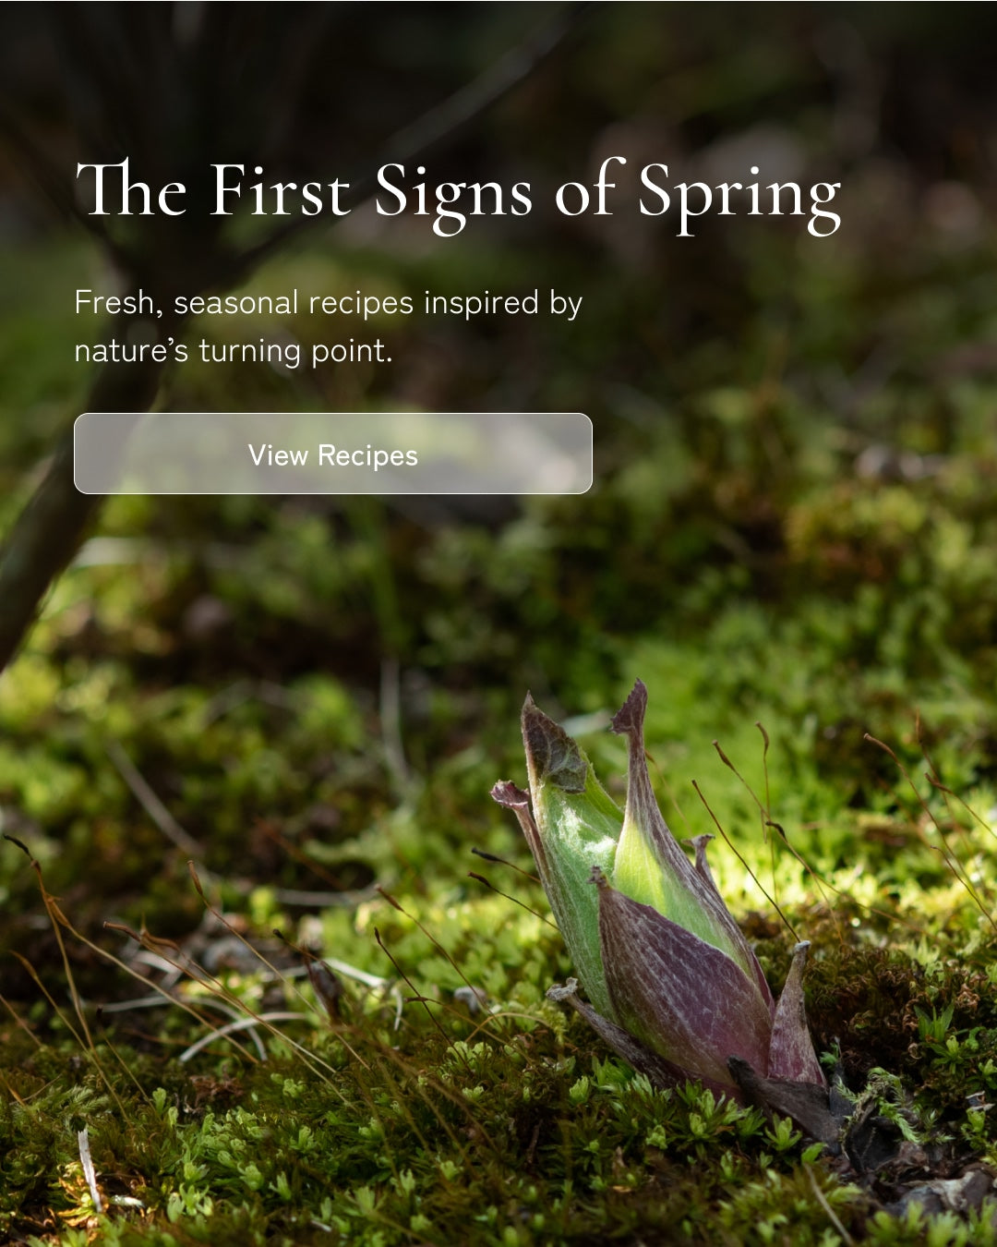997x1247 pixels.
Task: Click the subtitle about fresh, seasonal recipes
Action: point(328,326)
